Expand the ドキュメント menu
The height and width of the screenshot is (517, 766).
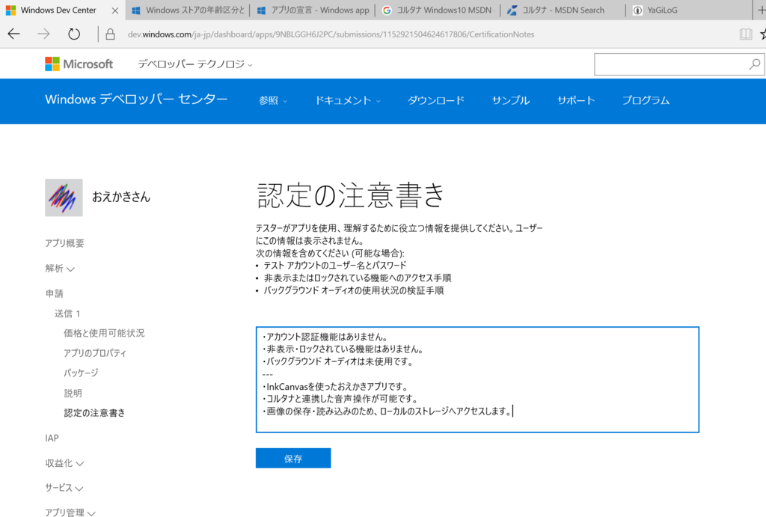tap(347, 101)
